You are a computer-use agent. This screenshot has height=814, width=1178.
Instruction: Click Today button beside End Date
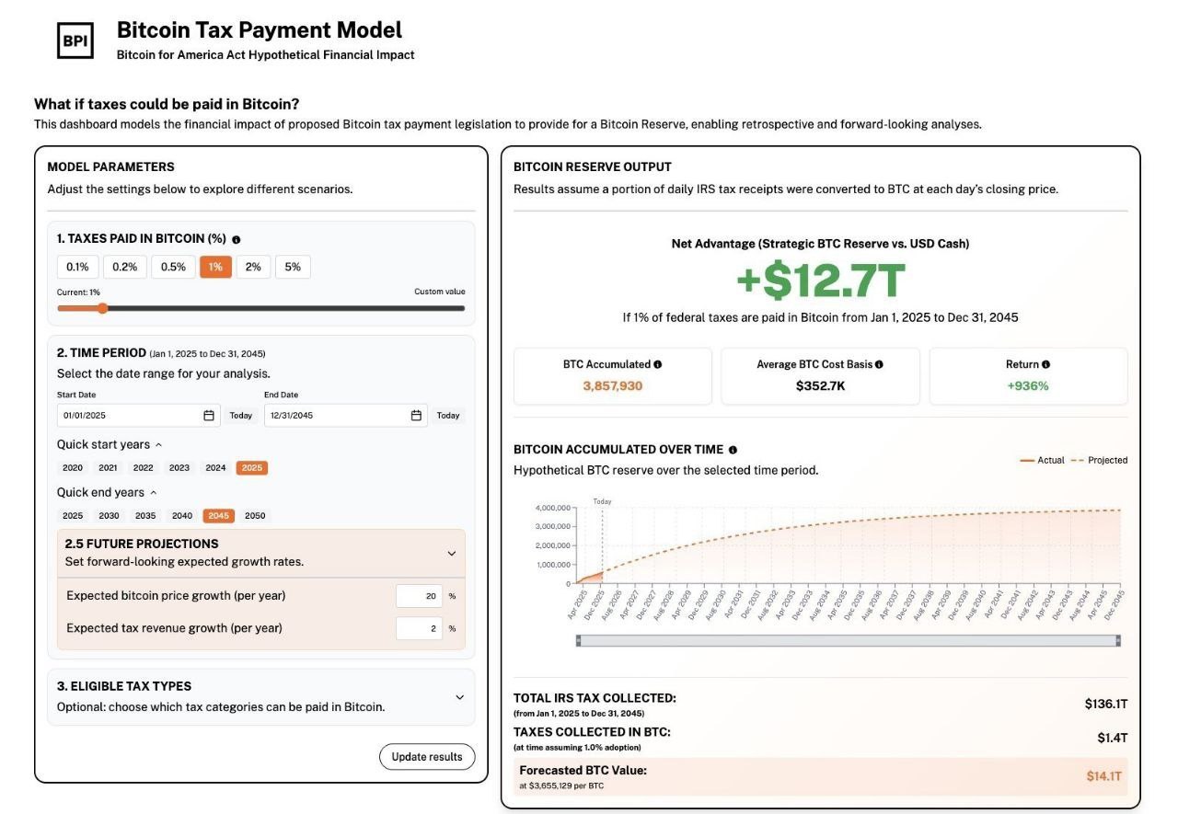(448, 416)
